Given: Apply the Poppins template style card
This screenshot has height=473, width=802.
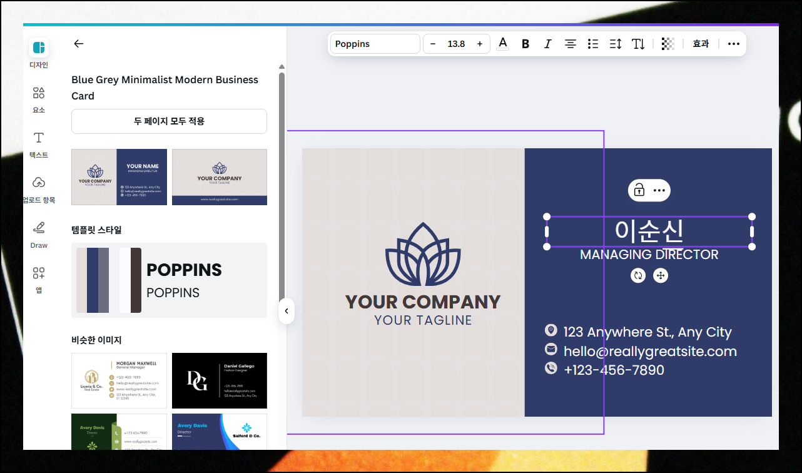Looking at the screenshot, I should [x=169, y=280].
